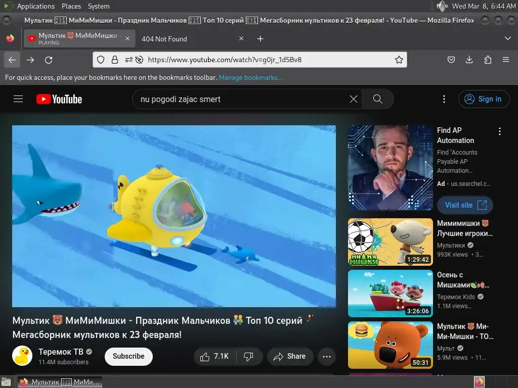518x388 pixels.
Task: Open the 1:29:42 Мимимишки thumbnail
Action: [390, 242]
